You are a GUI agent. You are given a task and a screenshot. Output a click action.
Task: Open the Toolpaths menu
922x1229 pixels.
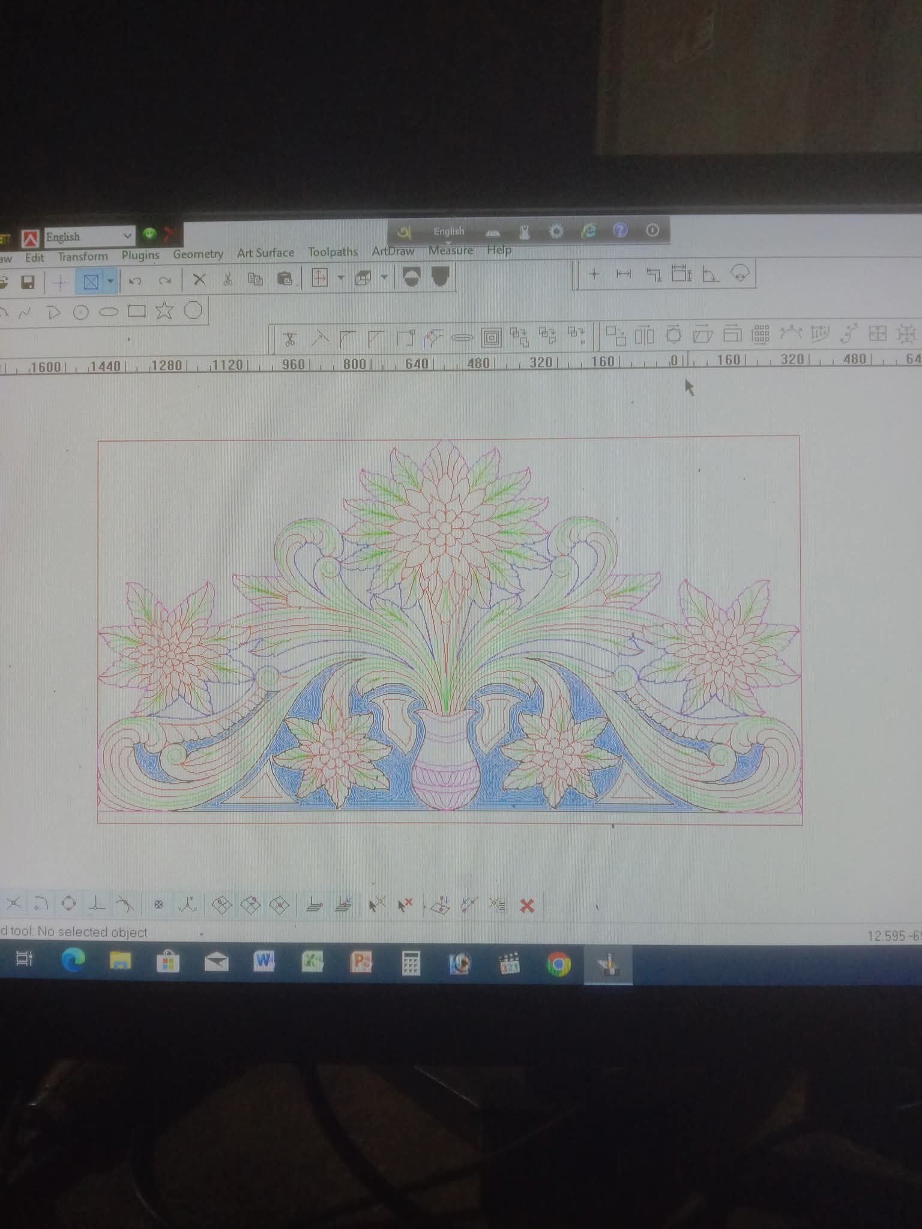point(333,251)
